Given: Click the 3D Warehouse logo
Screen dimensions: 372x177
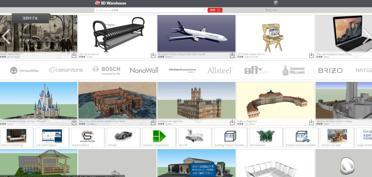Looking at the screenshot, I should click(x=110, y=3).
